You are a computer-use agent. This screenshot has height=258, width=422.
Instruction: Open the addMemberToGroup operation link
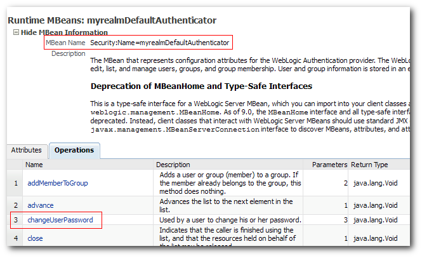[x=58, y=183]
